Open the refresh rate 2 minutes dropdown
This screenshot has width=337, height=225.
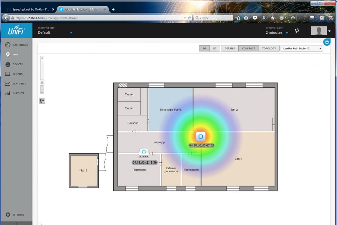pos(287,33)
